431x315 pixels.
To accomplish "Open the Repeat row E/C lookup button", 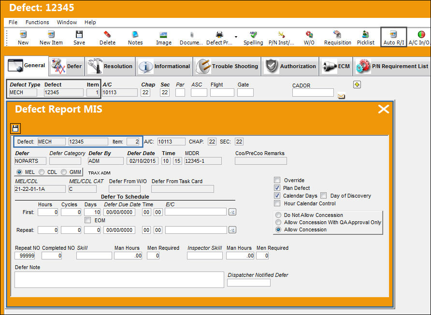I will [232, 230].
